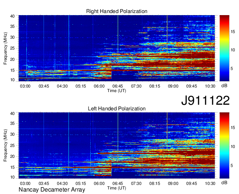The height and width of the screenshot is (194, 239).
Task: Click the "dB" label under the Left Handed colorbar
Action: (224, 182)
